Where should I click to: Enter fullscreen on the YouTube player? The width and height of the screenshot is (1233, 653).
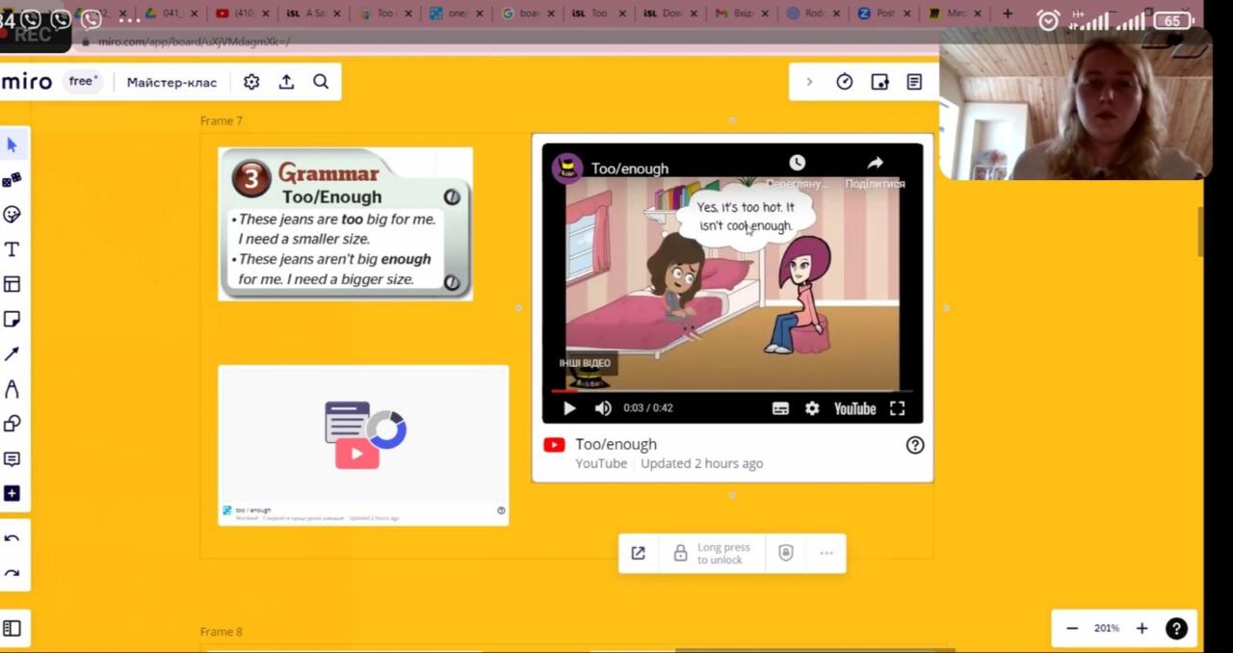897,408
